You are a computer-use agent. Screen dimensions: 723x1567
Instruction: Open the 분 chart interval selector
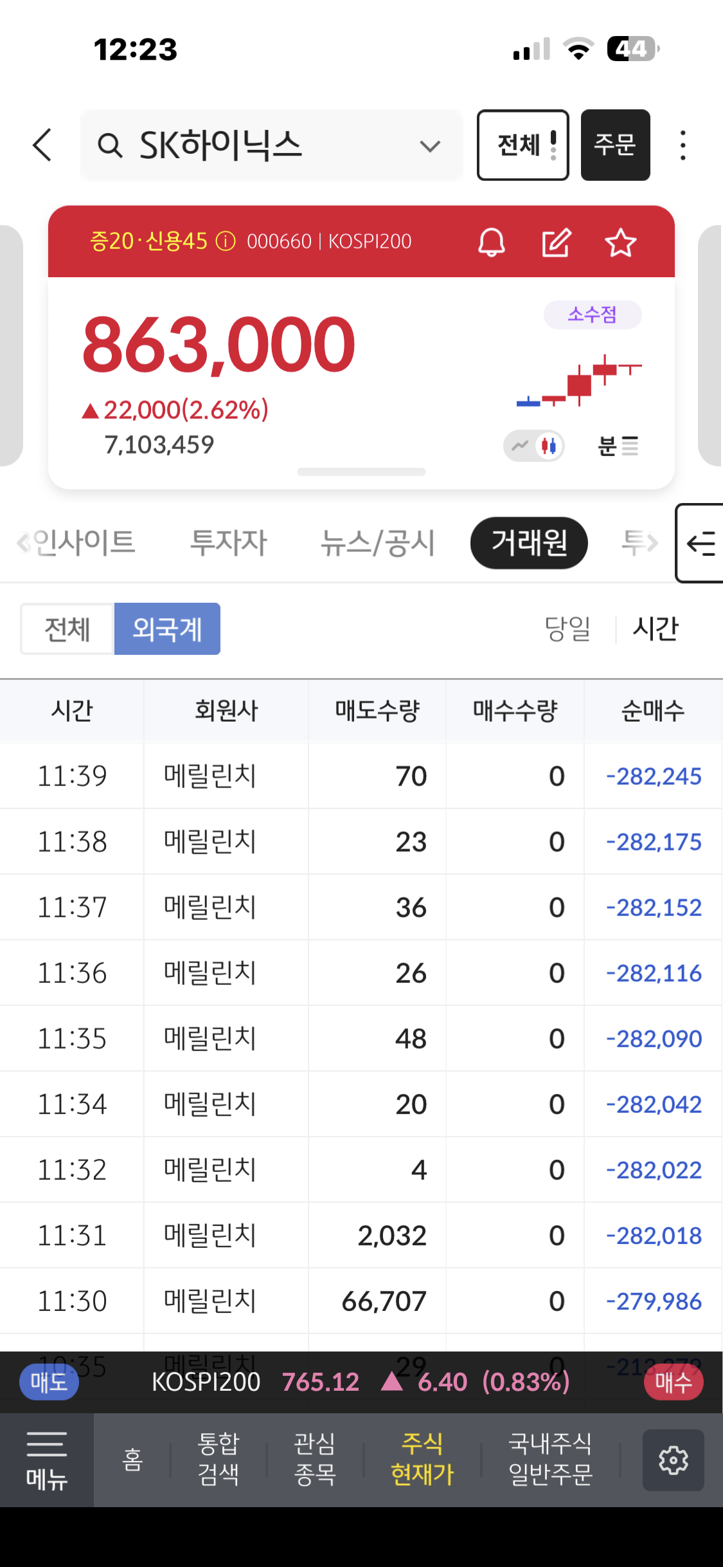coord(618,445)
